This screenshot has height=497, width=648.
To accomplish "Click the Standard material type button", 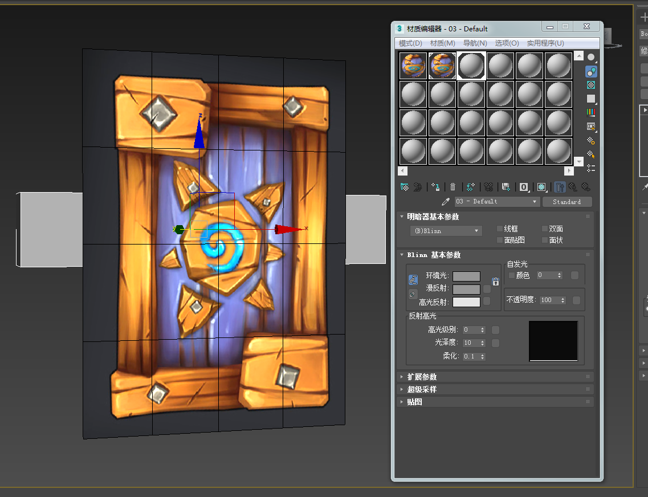I will point(567,202).
